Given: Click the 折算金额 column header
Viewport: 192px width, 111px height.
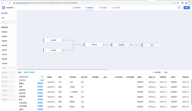Looking at the screenshot, I should click(95, 77).
